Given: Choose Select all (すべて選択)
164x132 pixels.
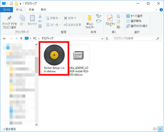Looking at the screenshot, I should click(134, 16).
